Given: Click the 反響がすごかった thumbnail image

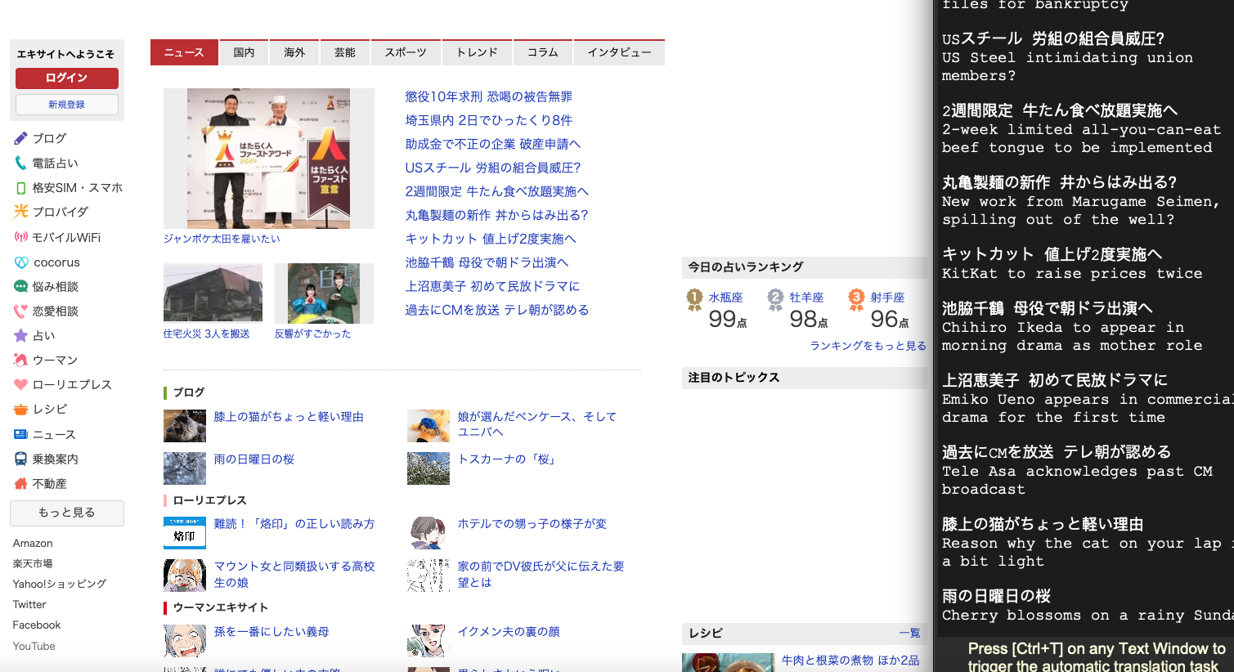Looking at the screenshot, I should point(324,293).
